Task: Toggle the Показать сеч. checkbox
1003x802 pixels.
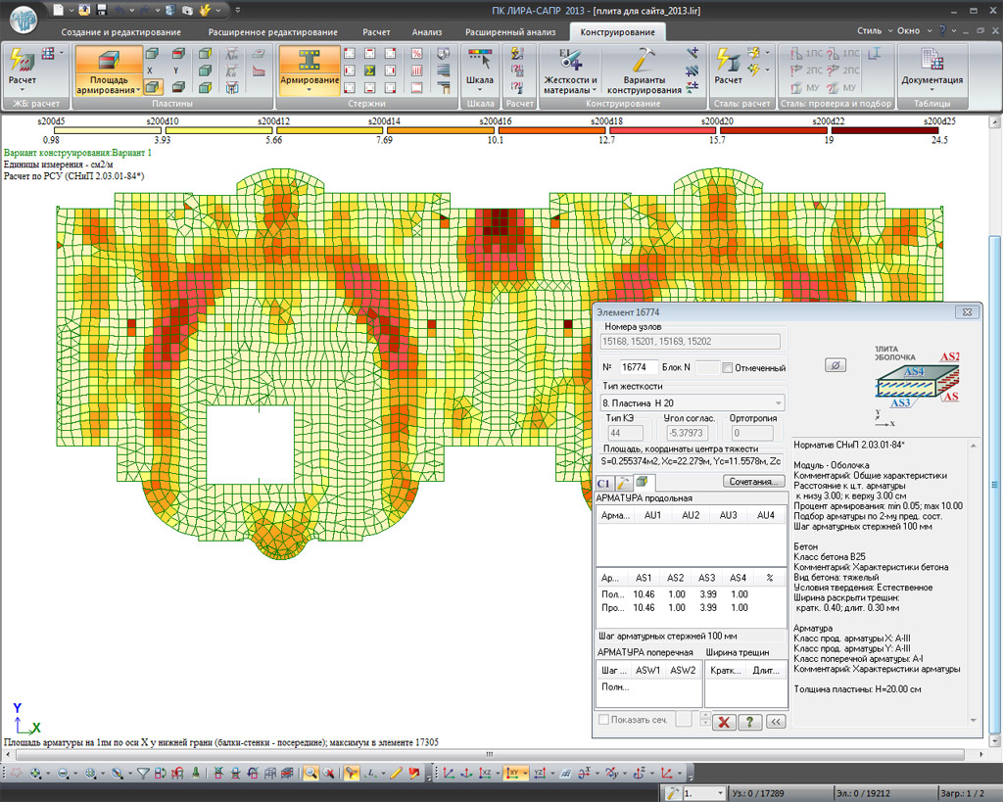Action: coord(603,720)
